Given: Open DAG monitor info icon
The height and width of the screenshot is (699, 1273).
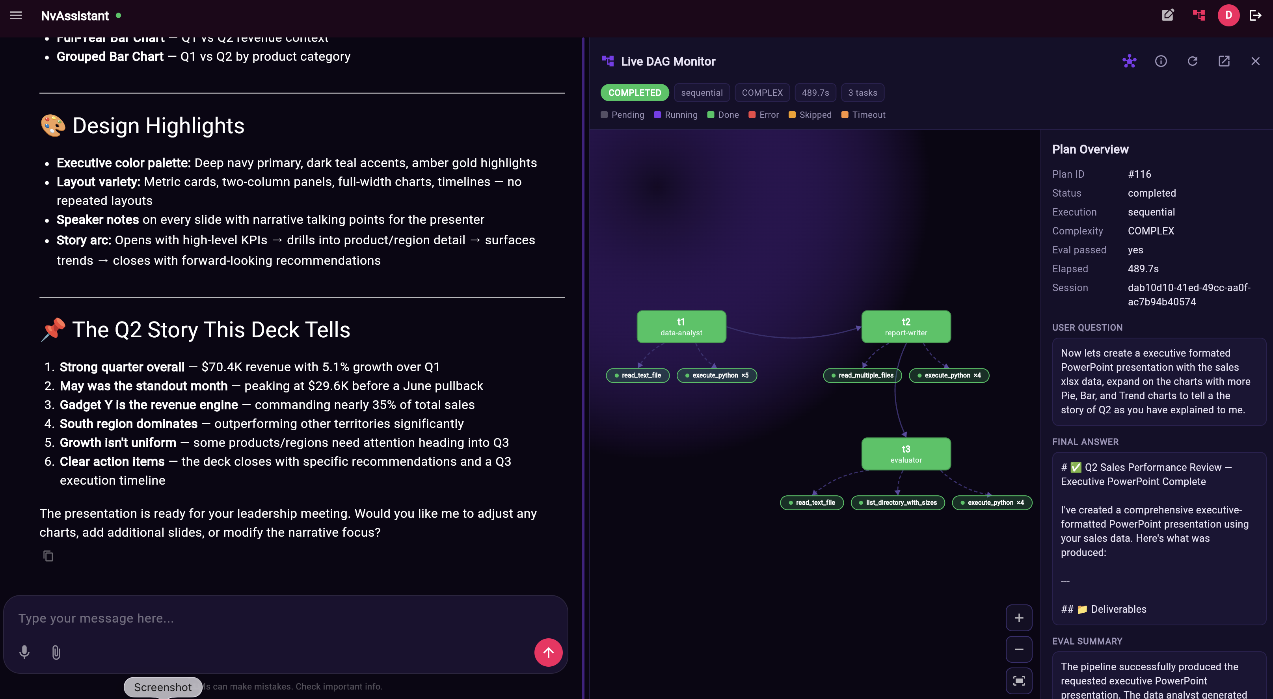Looking at the screenshot, I should pos(1161,61).
